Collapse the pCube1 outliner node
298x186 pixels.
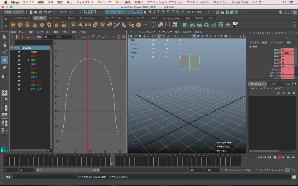click(x=12, y=48)
